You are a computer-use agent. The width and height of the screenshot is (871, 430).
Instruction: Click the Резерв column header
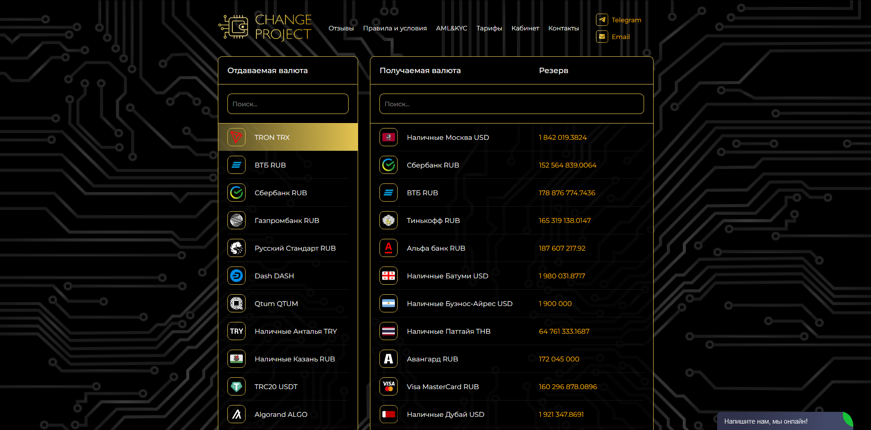554,70
